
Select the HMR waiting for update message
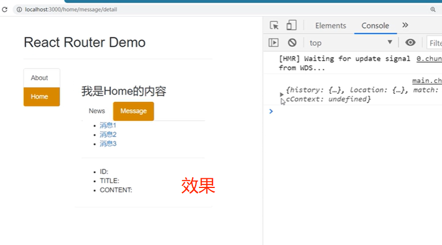click(x=344, y=63)
